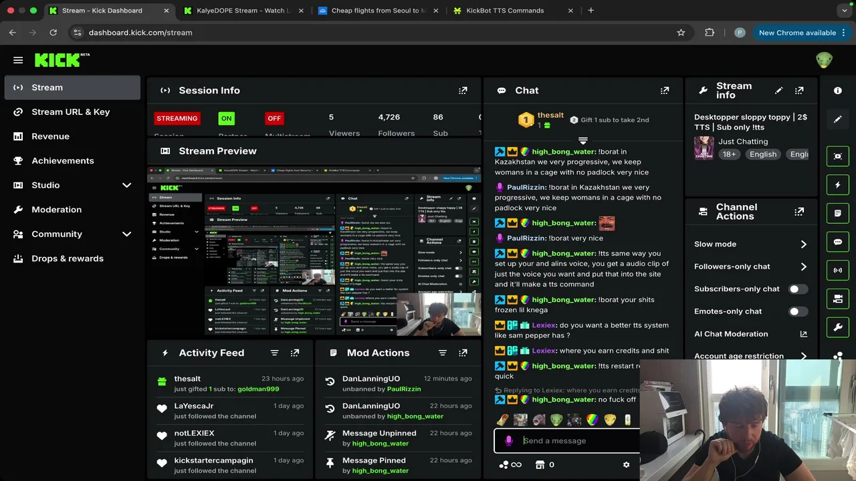Open Chrome extensions puzzle icon
This screenshot has width=856, height=481.
[710, 32]
